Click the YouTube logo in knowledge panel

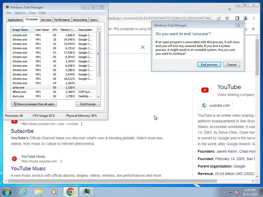click(205, 90)
